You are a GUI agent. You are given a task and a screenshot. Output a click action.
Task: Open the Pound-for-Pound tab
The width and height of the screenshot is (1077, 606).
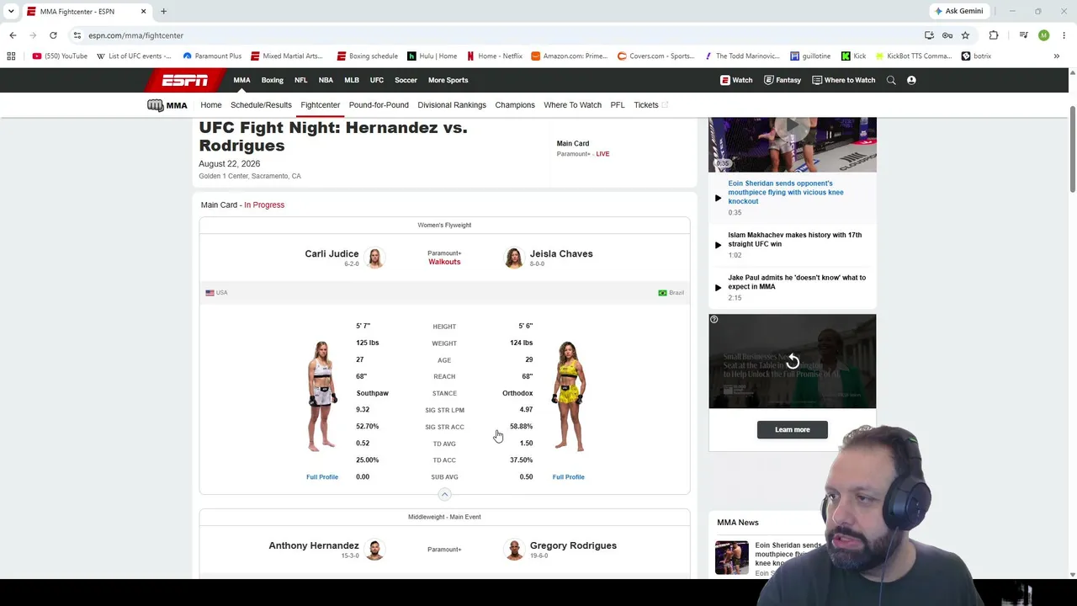tap(379, 105)
